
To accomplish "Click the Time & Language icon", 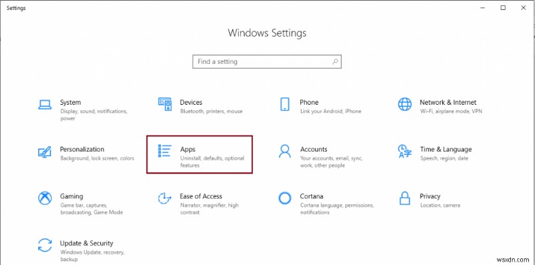I will (x=405, y=152).
